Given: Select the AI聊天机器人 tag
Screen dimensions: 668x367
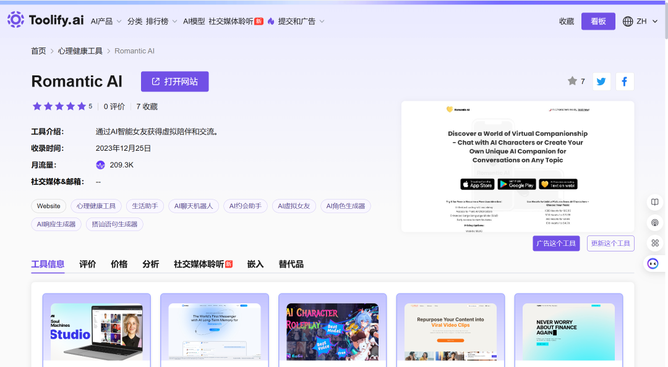Looking at the screenshot, I should tap(194, 206).
